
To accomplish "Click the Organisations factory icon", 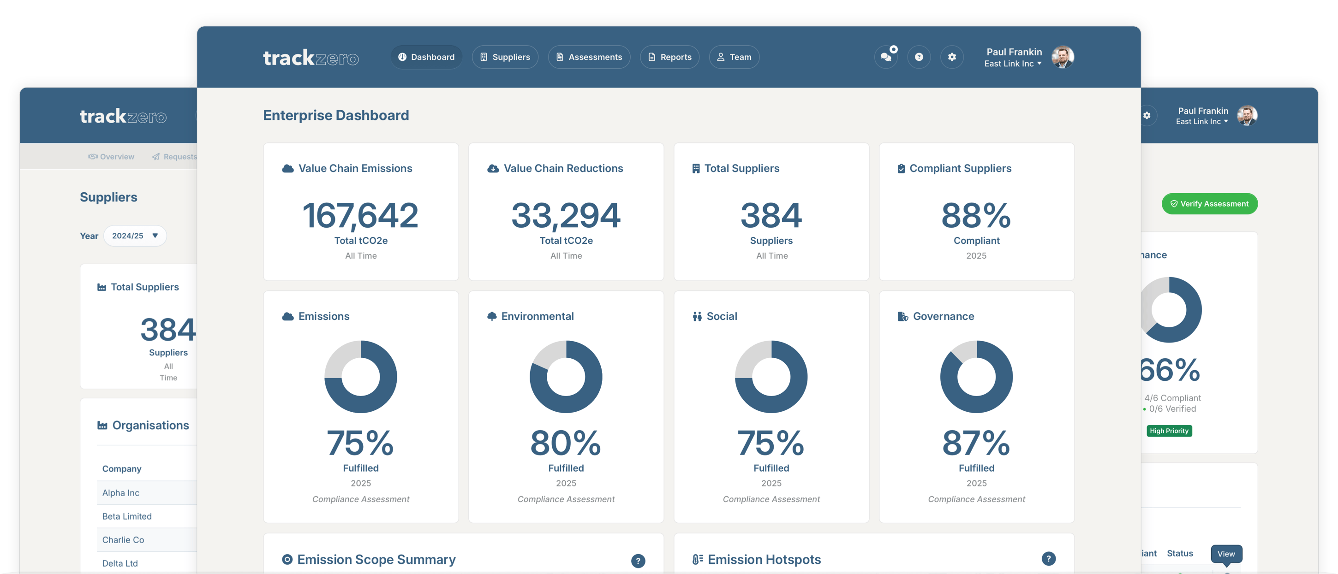I will pyautogui.click(x=102, y=426).
